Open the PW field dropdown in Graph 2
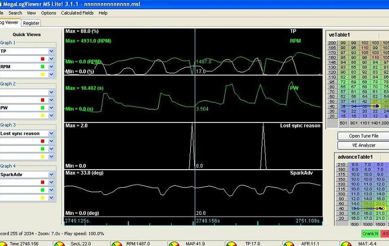The height and width of the screenshot is (246, 389). [51, 107]
